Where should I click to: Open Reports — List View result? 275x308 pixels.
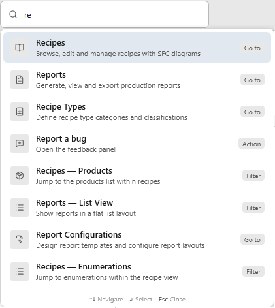(137, 208)
